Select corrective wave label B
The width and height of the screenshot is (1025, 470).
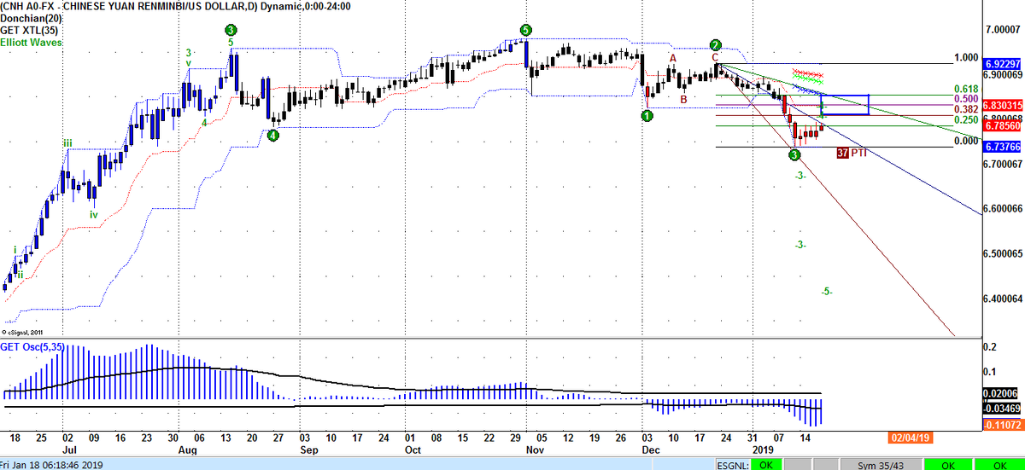tap(683, 99)
